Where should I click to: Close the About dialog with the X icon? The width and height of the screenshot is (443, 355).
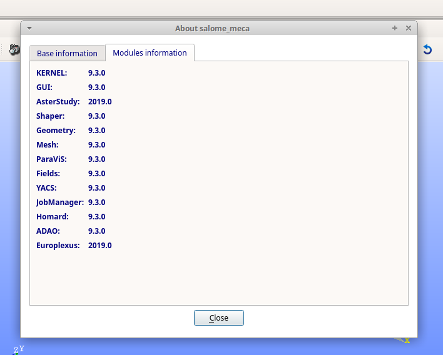[408, 28]
